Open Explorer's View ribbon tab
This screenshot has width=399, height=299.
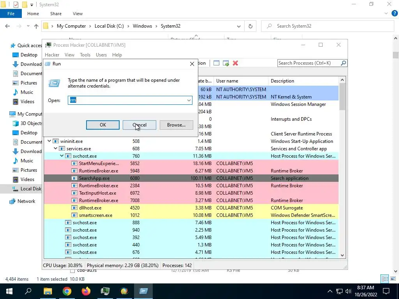(x=78, y=14)
